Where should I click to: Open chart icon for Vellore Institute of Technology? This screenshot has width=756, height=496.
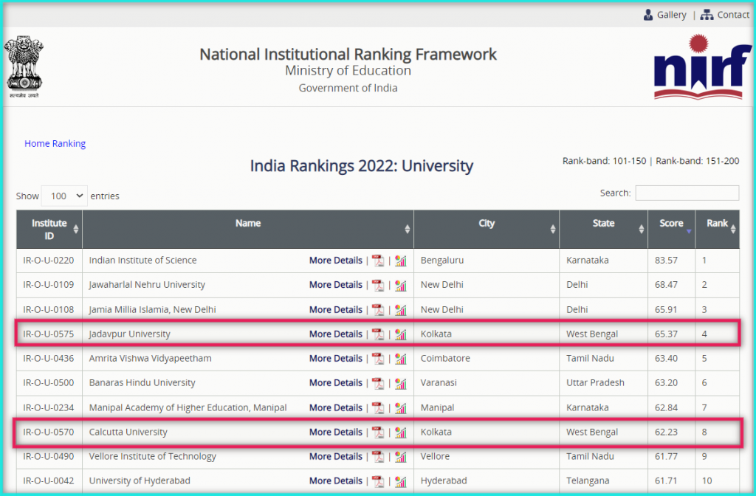(401, 456)
